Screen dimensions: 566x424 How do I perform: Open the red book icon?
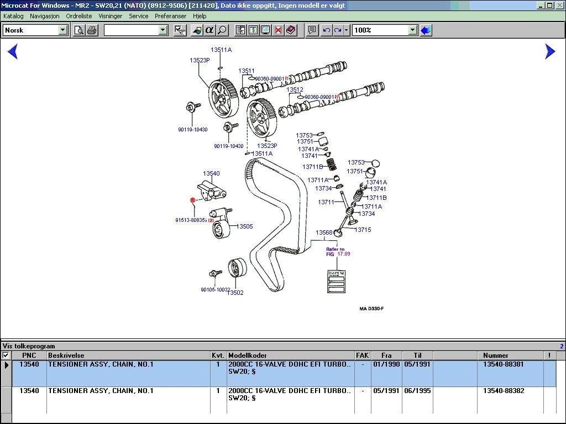[x=291, y=30]
